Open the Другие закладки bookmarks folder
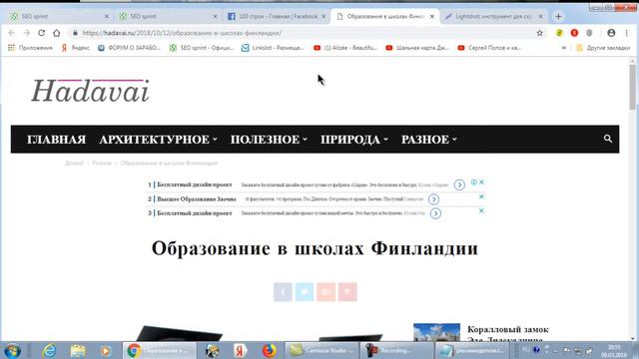The height and width of the screenshot is (359, 639). (x=603, y=48)
